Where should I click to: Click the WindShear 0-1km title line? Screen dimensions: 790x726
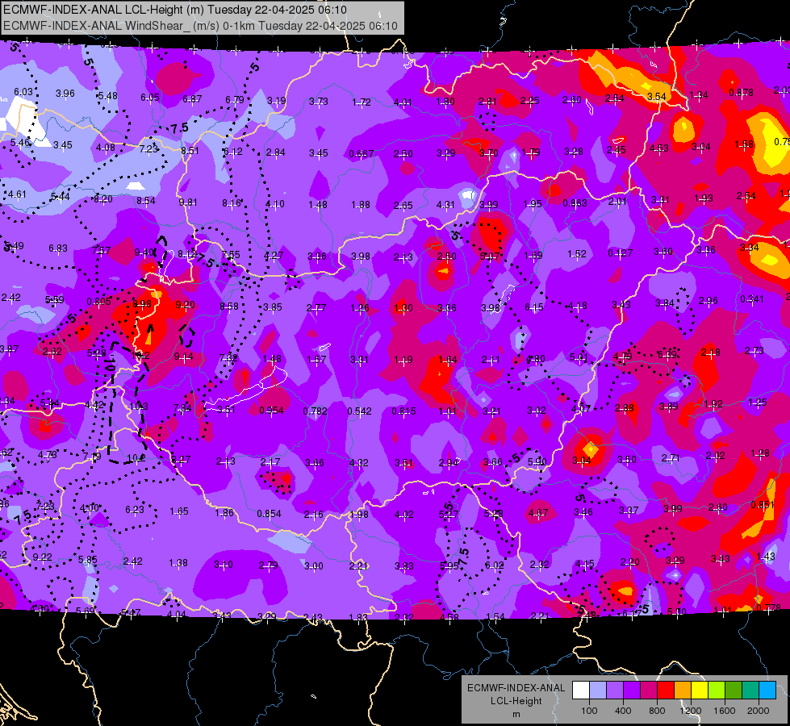tap(200, 26)
